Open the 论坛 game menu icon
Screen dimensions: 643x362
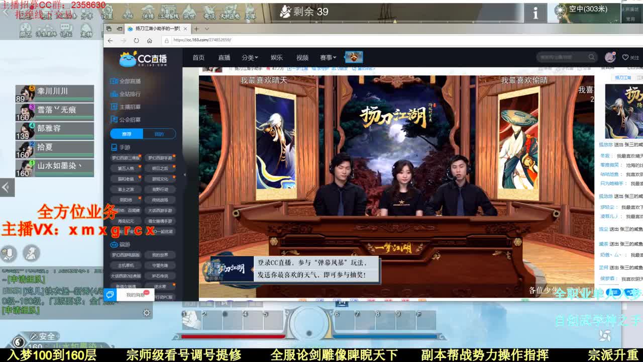coord(66,31)
